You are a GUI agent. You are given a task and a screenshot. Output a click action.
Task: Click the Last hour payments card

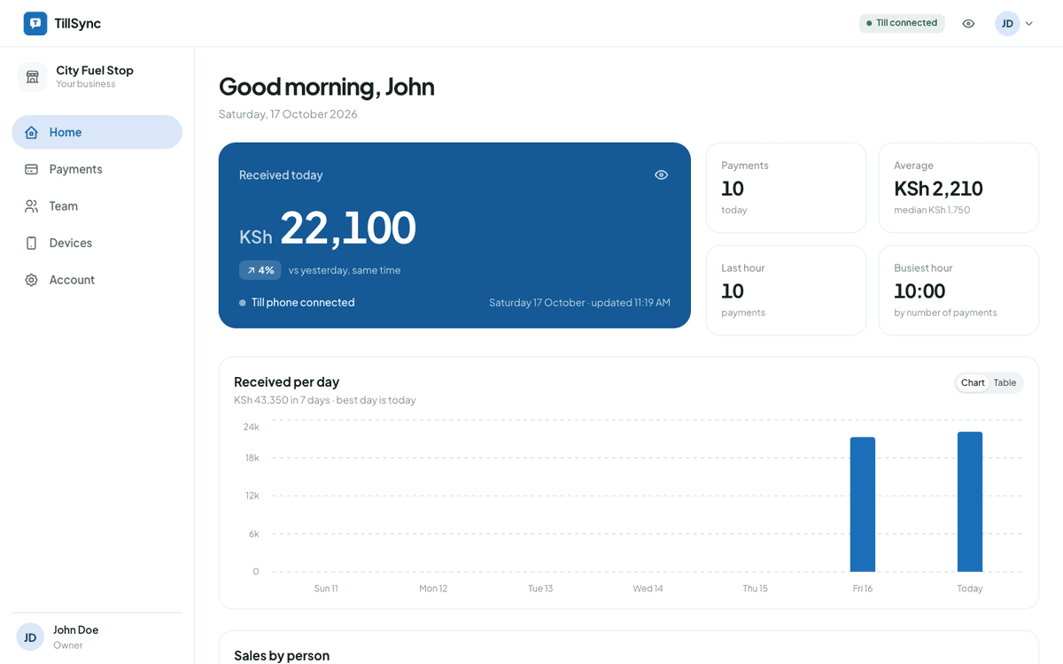click(x=786, y=290)
